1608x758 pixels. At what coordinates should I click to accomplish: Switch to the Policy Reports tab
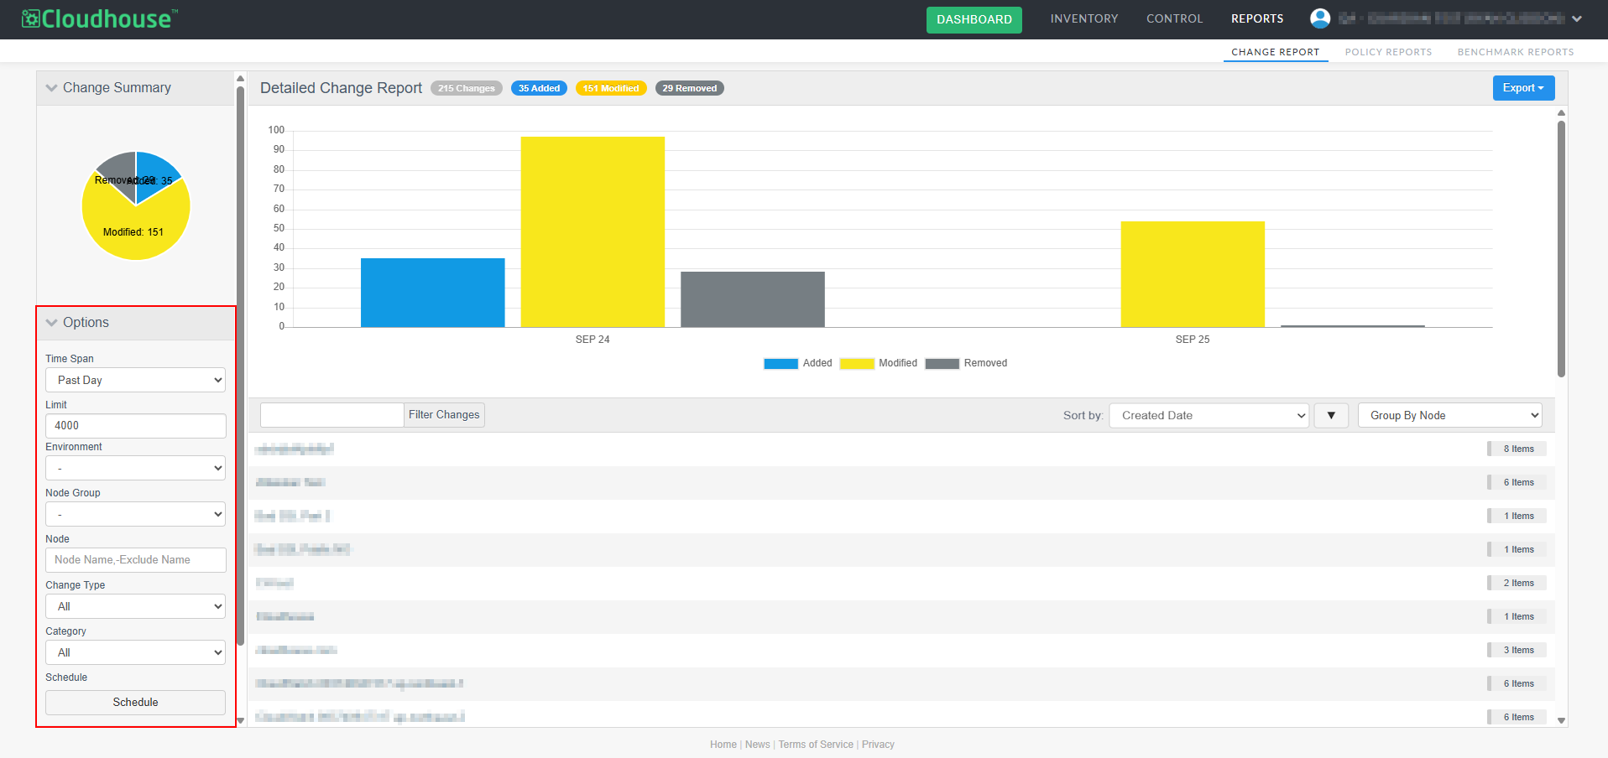1388,52
